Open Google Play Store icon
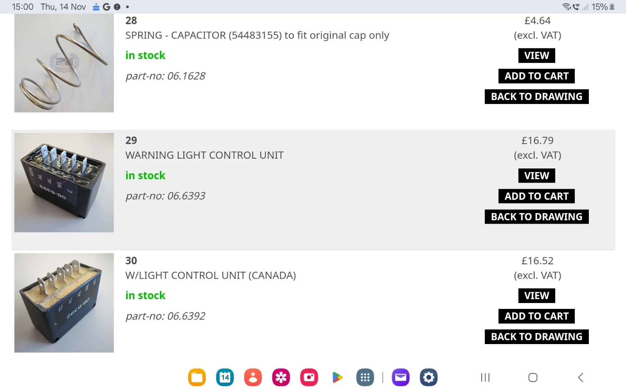Viewport: 626px width, 391px height. coord(337,377)
